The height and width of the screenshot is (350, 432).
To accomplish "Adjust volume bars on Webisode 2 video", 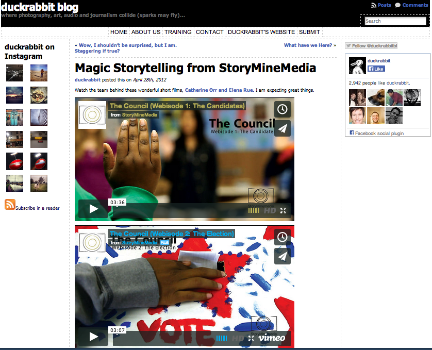I will [222, 338].
